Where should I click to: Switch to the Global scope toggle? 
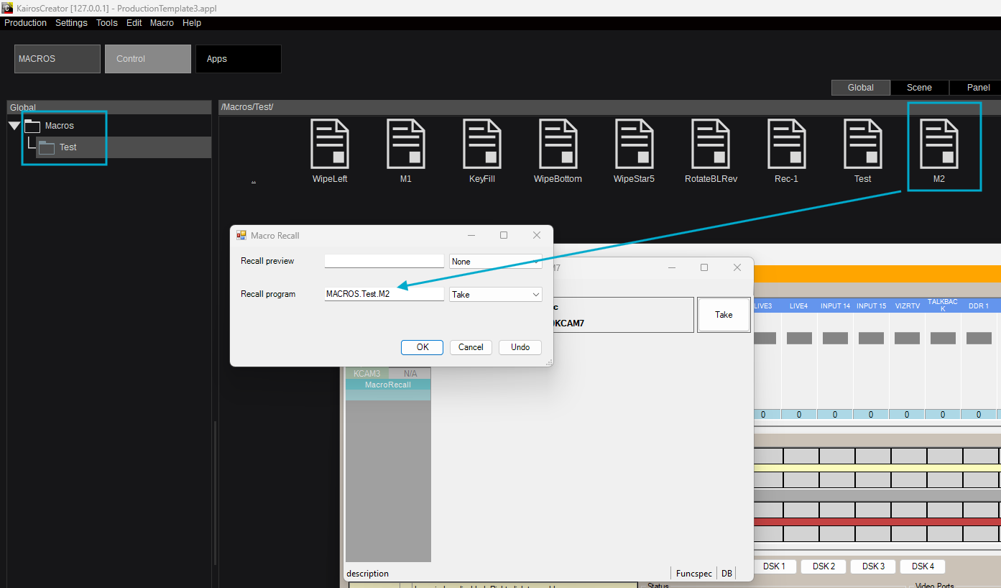tap(860, 88)
